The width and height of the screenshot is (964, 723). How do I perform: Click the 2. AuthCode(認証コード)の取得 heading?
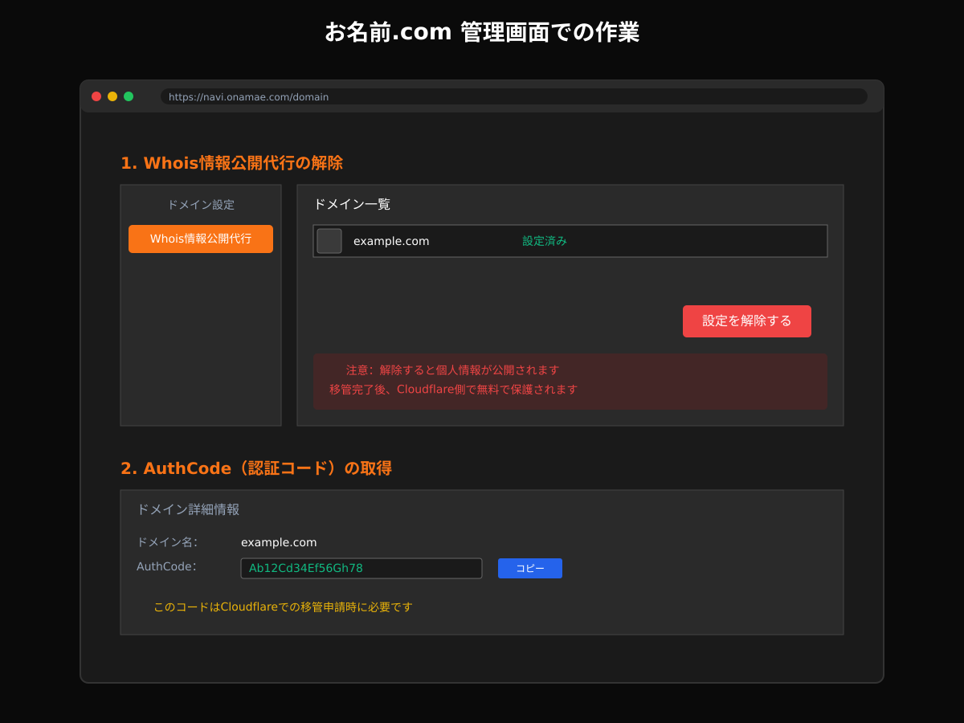click(256, 468)
